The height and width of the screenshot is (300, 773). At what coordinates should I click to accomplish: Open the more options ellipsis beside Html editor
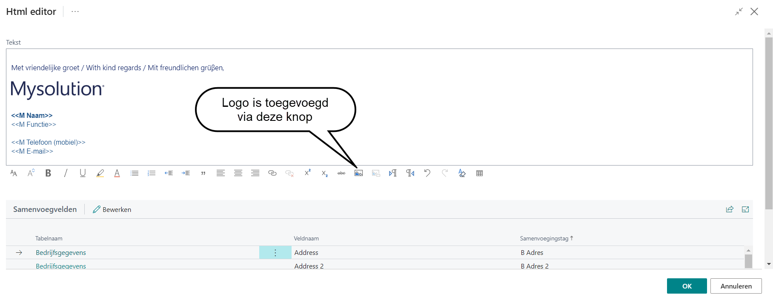75,11
